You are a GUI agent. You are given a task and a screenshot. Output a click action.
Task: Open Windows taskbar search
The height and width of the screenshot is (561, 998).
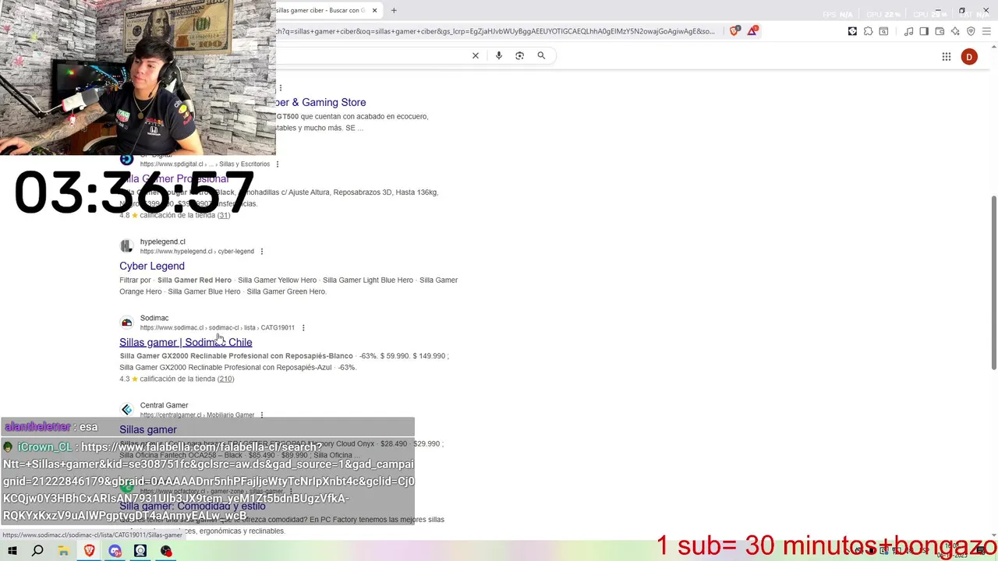point(37,551)
